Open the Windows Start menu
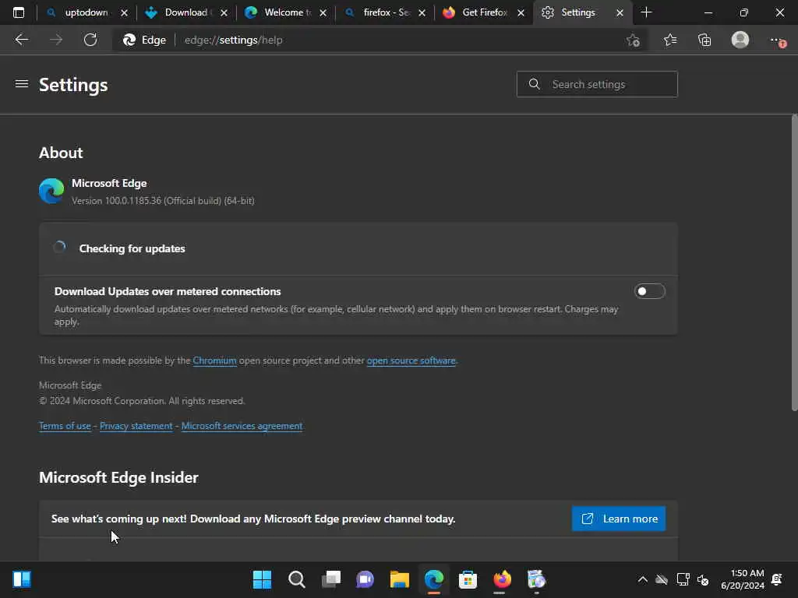Screen dimensions: 798x598 (x=262, y=579)
